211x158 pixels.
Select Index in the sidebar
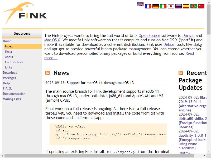pyautogui.click(x=23, y=46)
